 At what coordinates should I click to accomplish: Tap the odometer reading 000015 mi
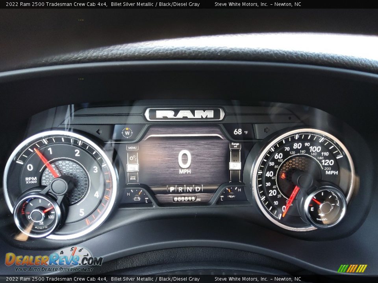coord(187,199)
